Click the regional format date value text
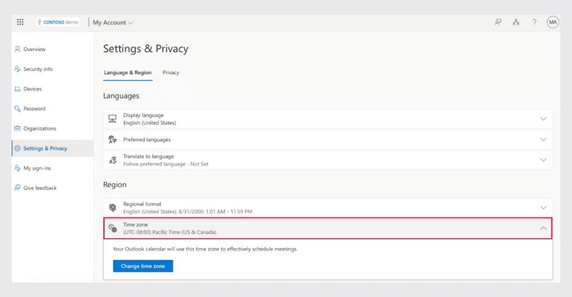Screen dimensions: 572x297 pyautogui.click(x=188, y=212)
